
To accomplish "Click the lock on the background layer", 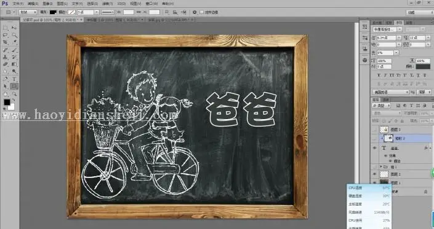I will click(x=426, y=192).
